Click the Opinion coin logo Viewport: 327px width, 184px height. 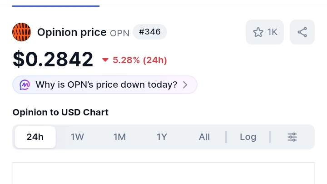(22, 32)
